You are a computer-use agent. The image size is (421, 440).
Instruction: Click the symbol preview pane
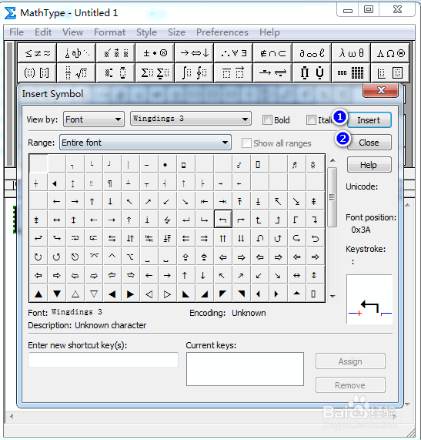click(369, 299)
